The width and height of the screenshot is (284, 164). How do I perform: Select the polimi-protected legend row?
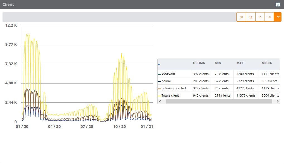pos(219,88)
